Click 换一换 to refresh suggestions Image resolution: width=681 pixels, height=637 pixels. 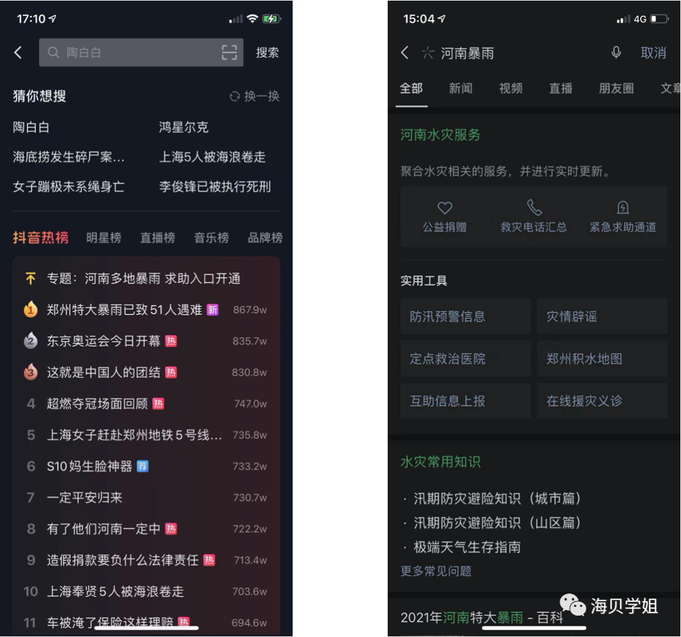262,96
